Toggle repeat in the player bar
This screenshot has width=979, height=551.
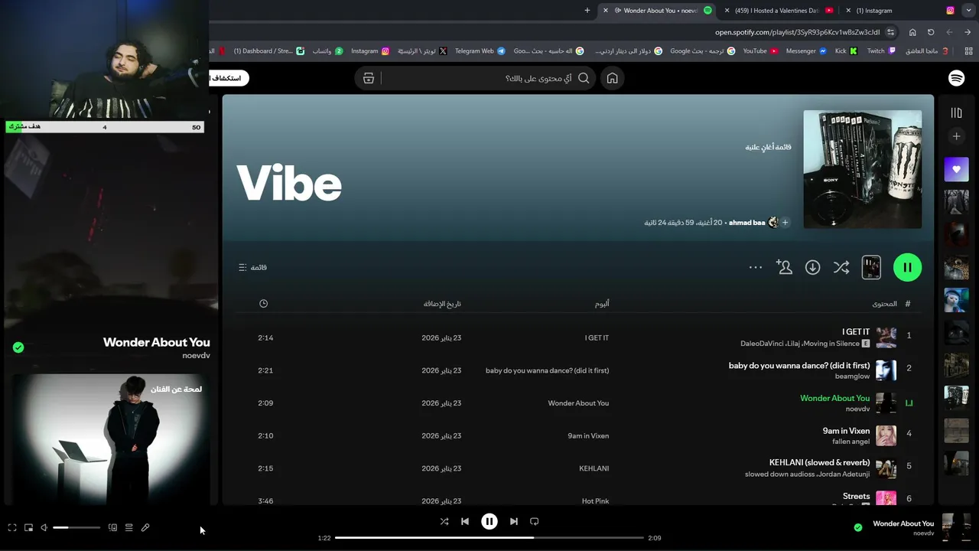[x=535, y=521]
